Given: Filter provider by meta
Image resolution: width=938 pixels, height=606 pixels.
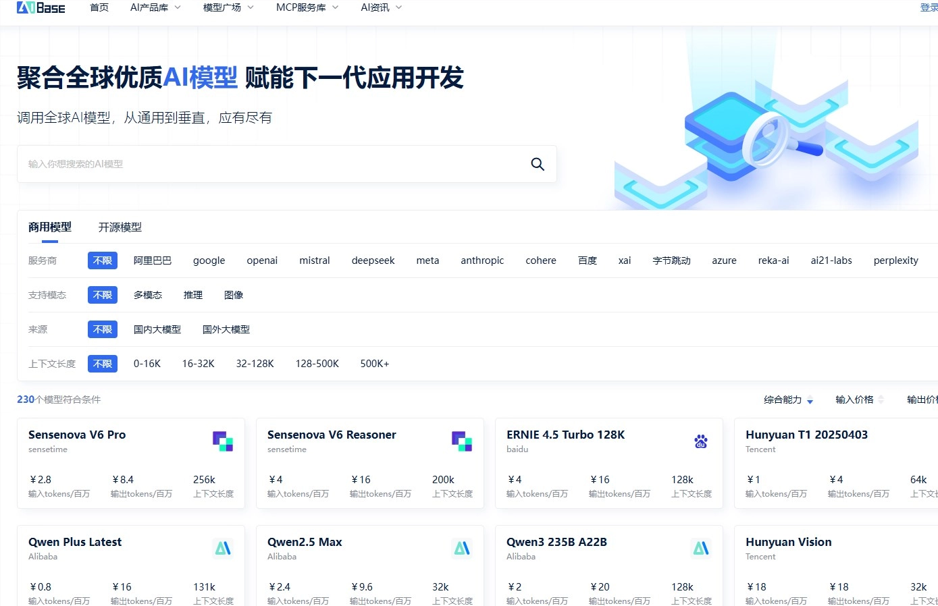Looking at the screenshot, I should pos(427,260).
